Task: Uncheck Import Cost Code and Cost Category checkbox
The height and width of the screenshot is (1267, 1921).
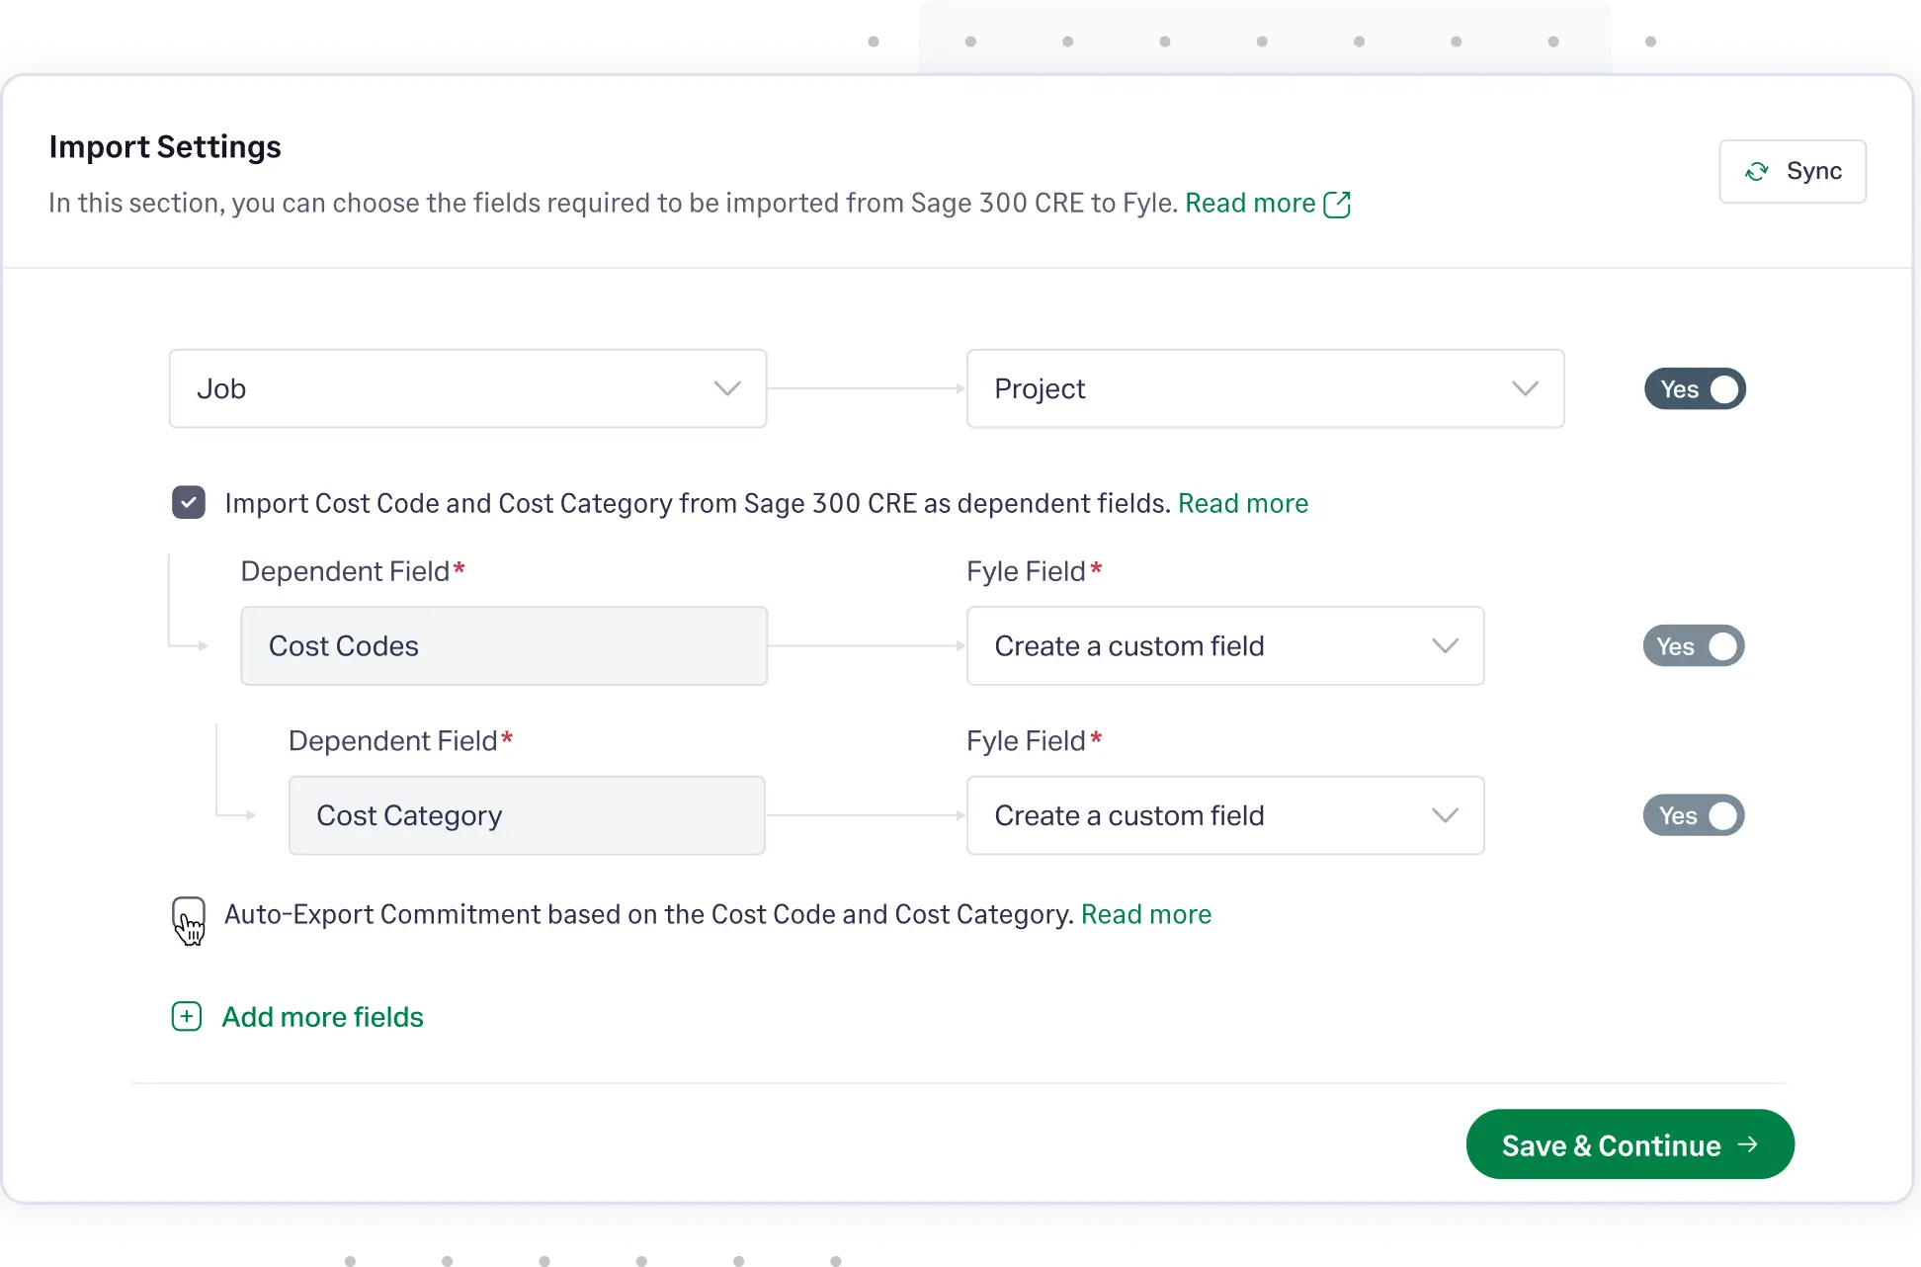Action: coord(188,503)
